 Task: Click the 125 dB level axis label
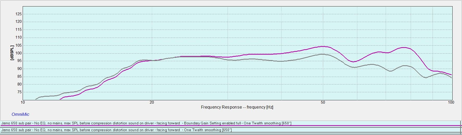[x=18, y=14]
